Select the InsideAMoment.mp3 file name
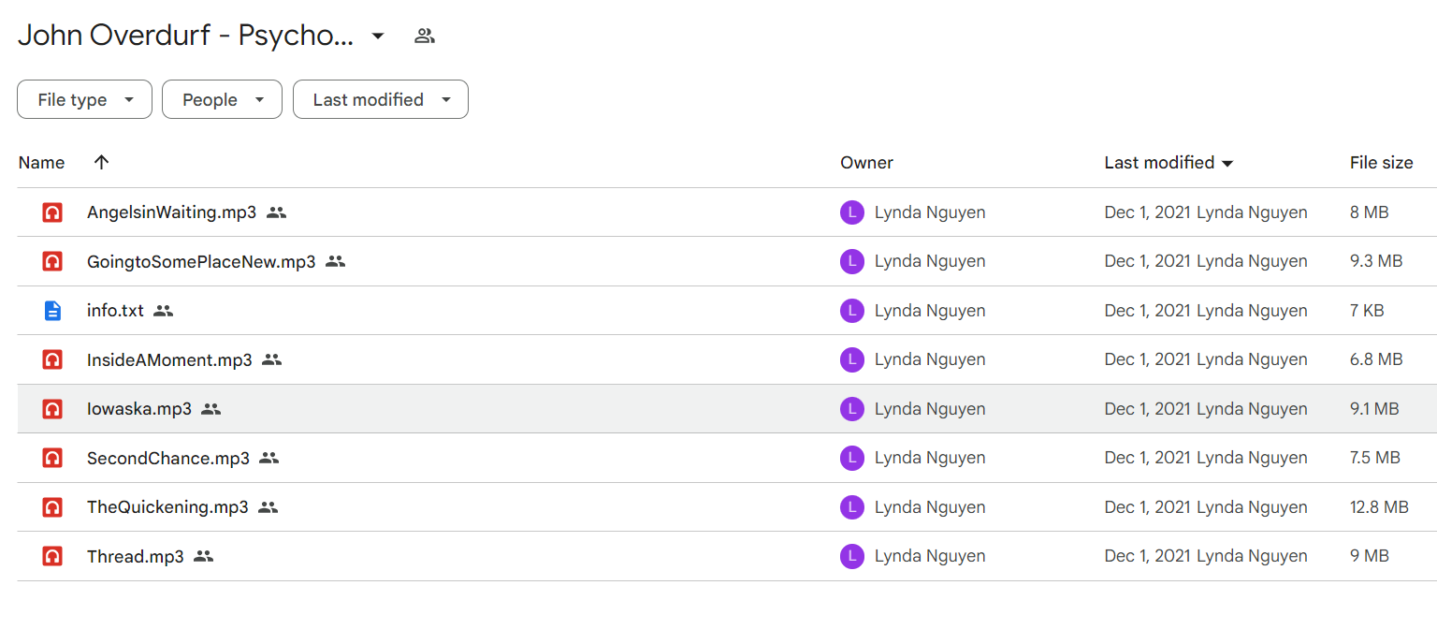This screenshot has width=1437, height=644. (169, 359)
